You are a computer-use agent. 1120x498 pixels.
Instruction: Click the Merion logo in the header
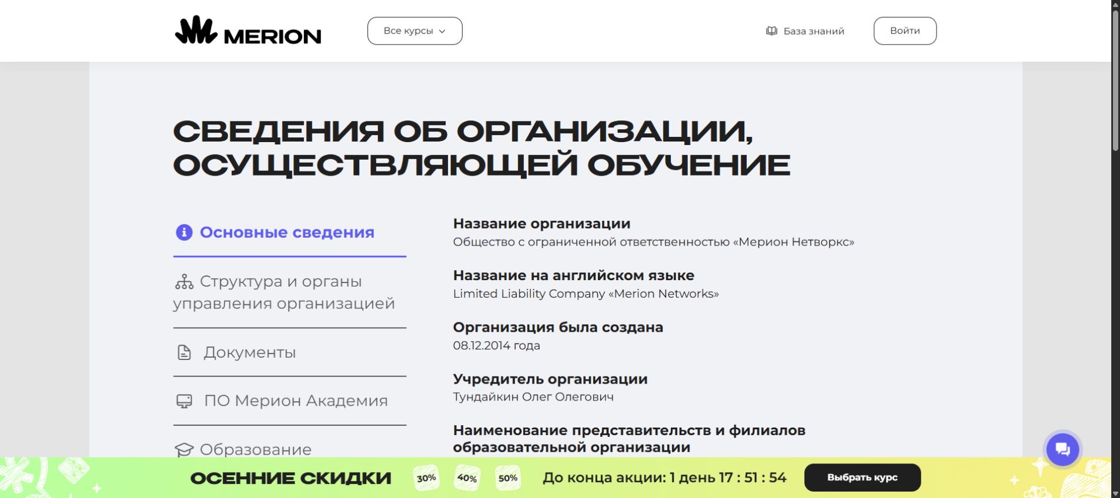point(248,31)
